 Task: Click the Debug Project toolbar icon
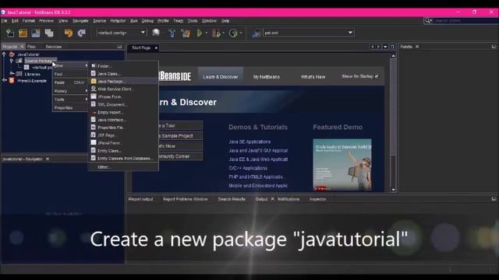(x=217, y=33)
